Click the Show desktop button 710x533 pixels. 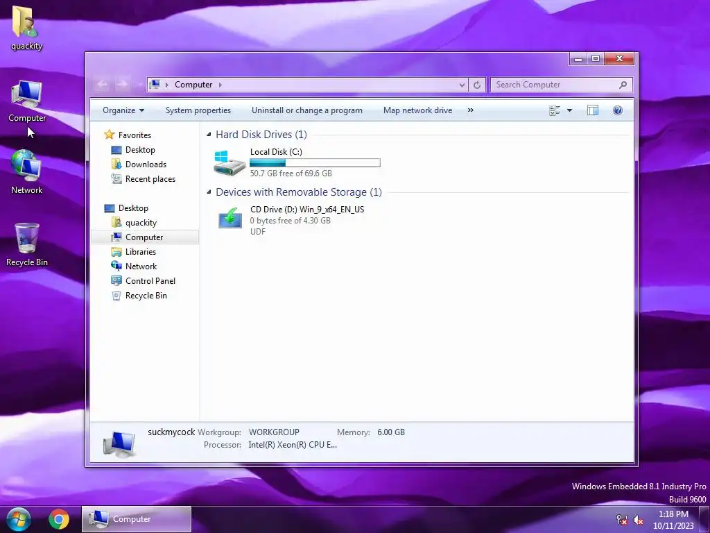coord(704,520)
